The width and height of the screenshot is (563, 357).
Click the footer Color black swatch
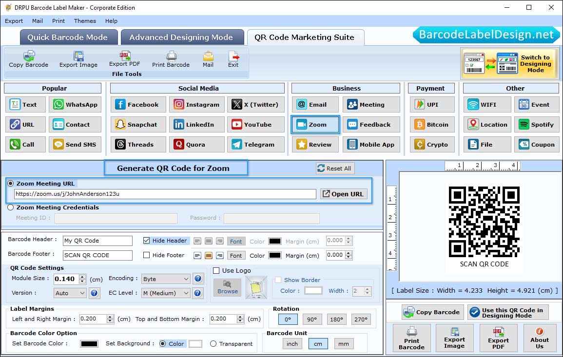pyautogui.click(x=275, y=256)
